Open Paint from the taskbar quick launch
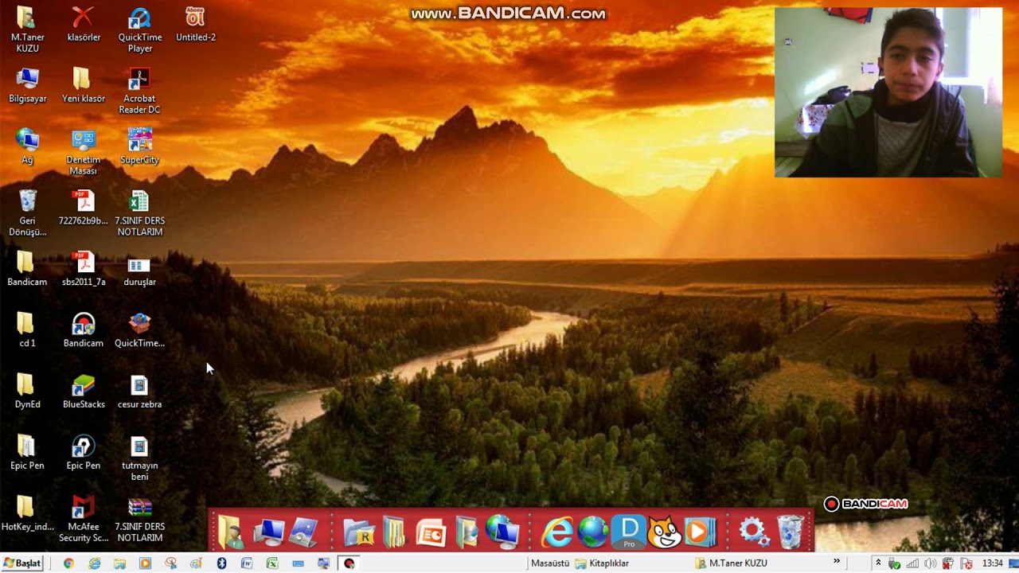Screen dimensions: 1019x573 tap(196, 563)
